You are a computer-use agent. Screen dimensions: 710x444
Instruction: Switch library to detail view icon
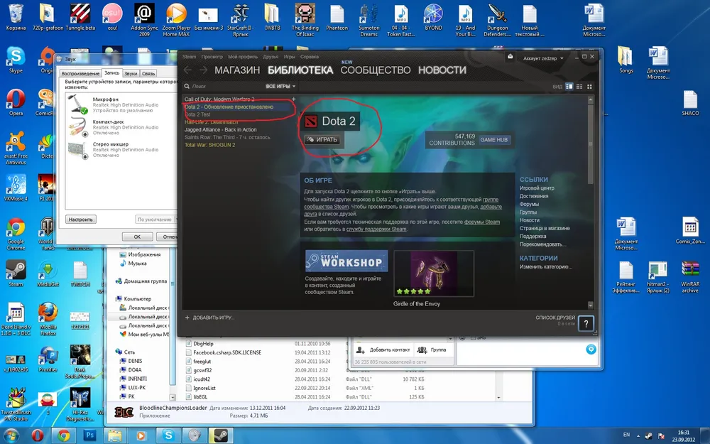point(569,86)
